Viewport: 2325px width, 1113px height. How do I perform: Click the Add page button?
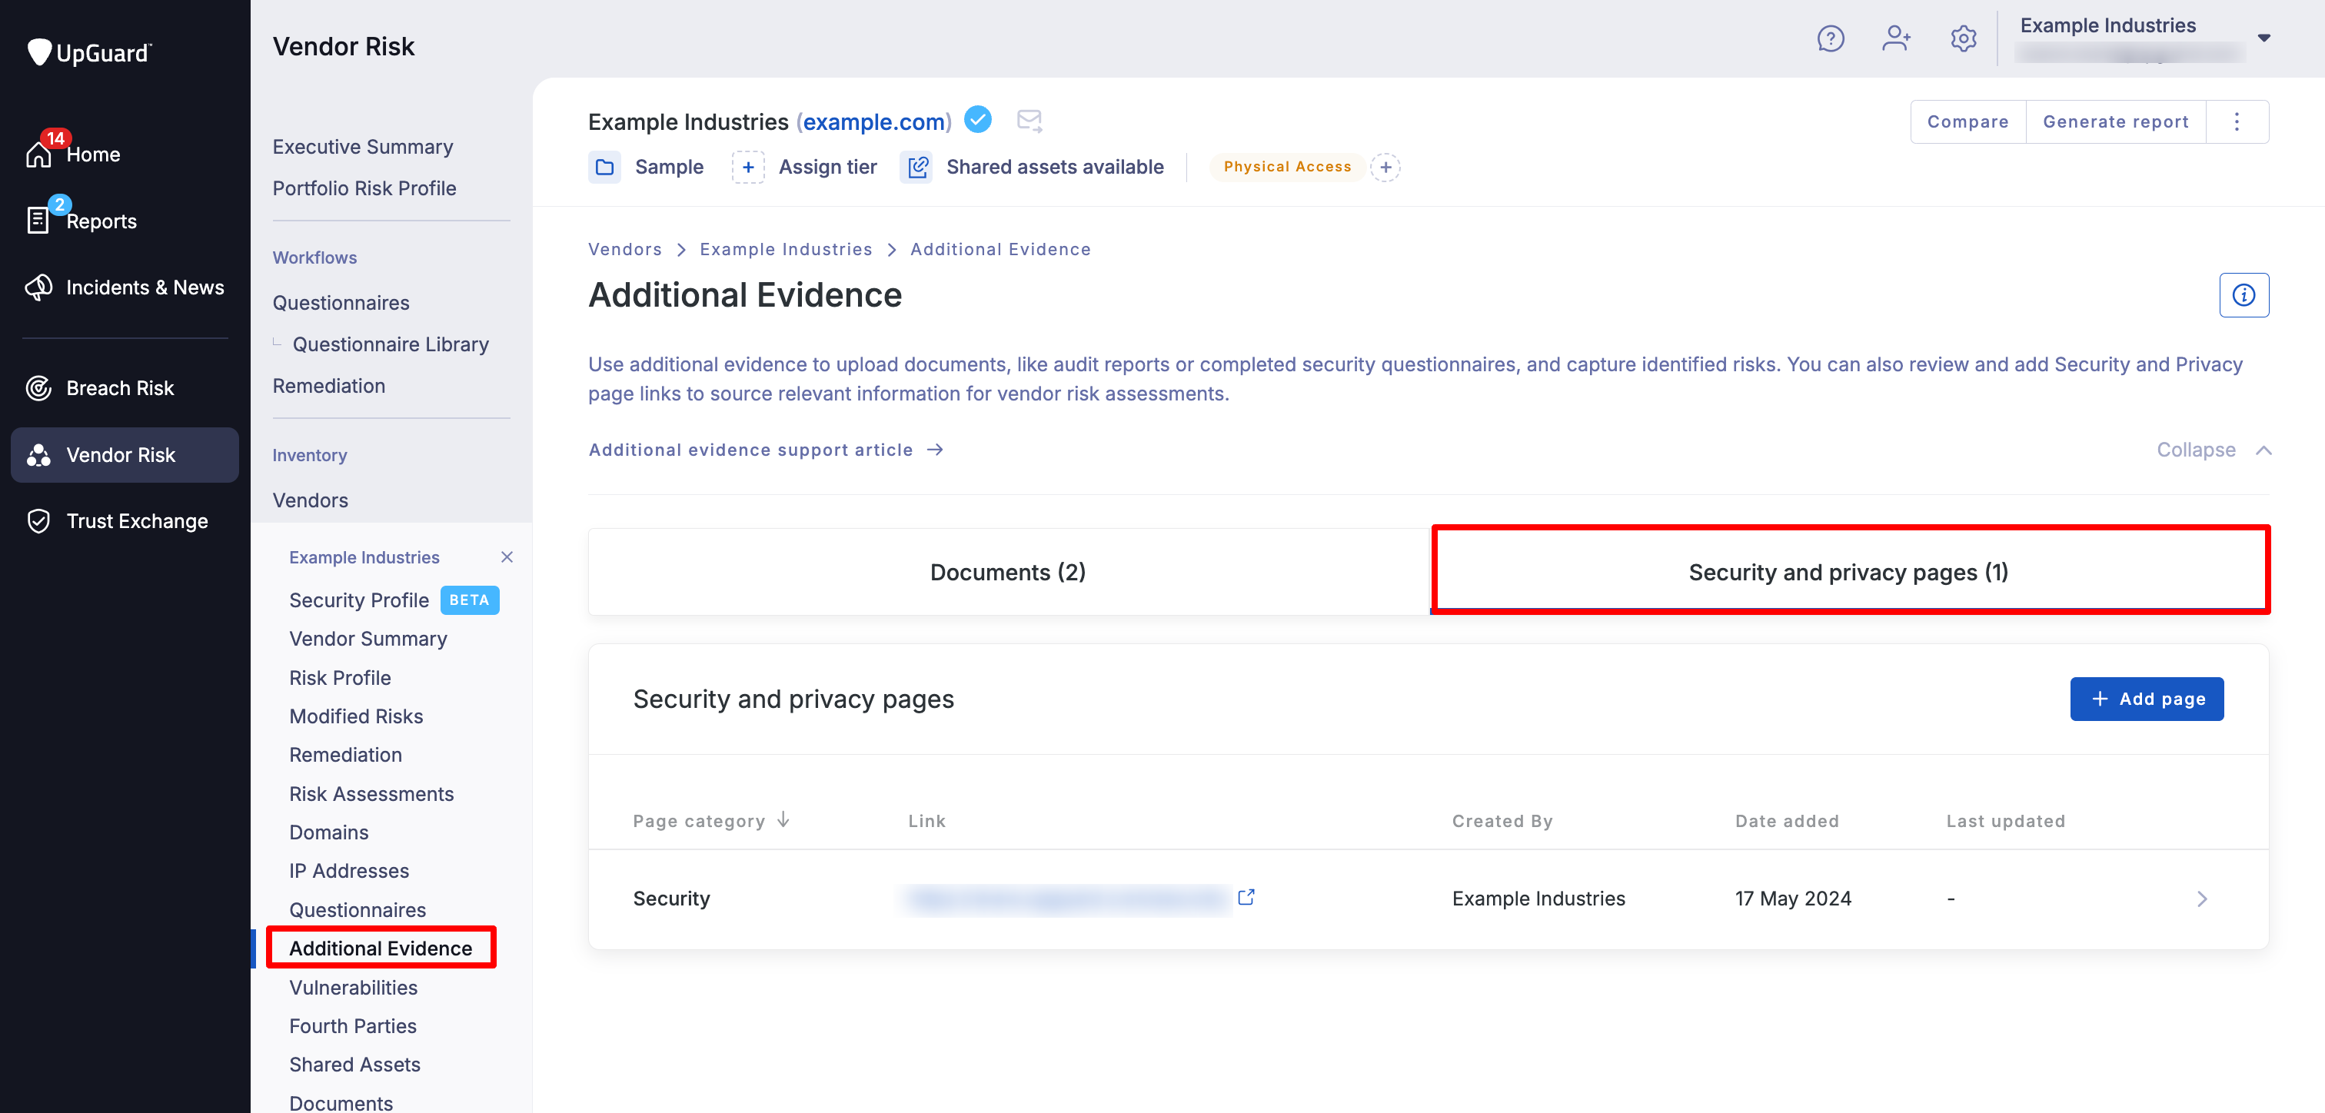click(2147, 699)
